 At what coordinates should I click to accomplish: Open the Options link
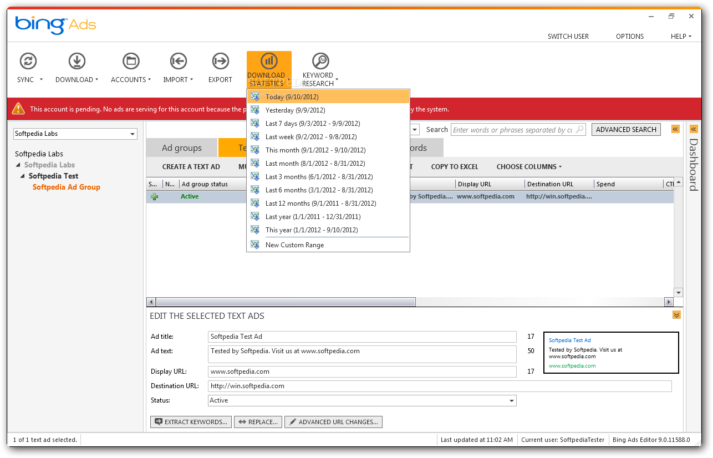(630, 36)
